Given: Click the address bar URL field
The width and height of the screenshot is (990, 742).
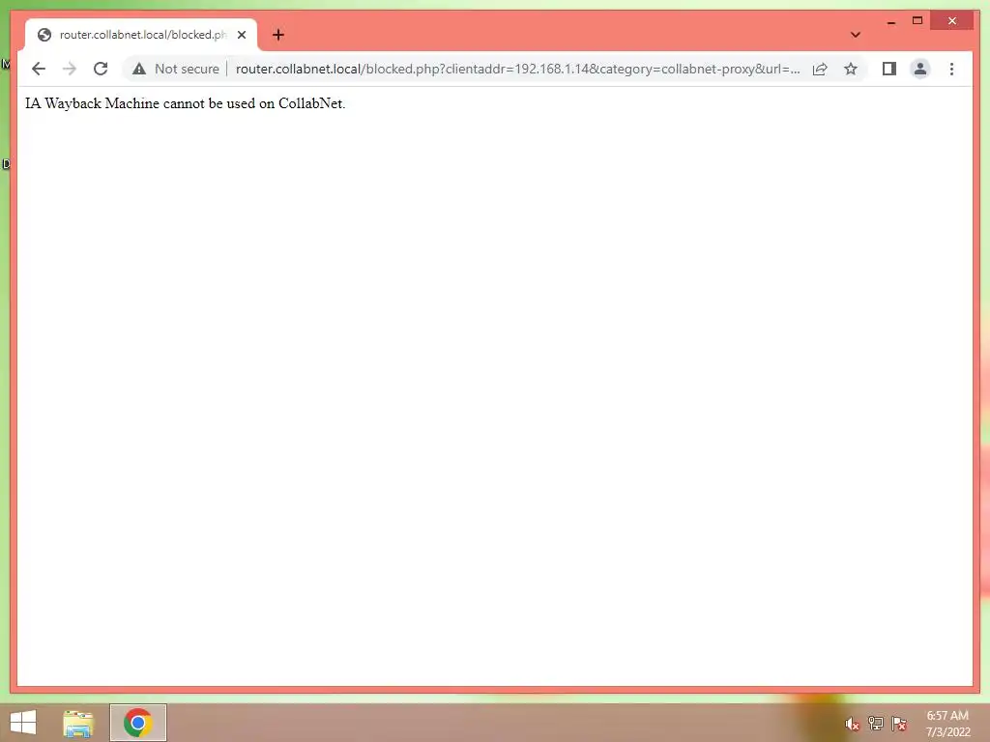Looking at the screenshot, I should (518, 69).
